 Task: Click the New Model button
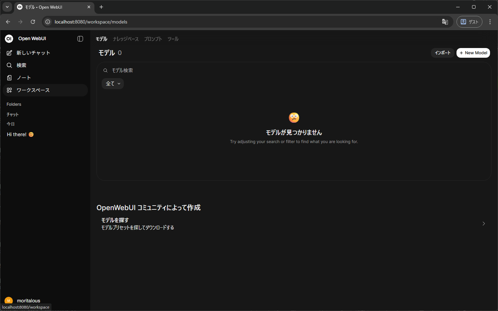click(x=473, y=53)
